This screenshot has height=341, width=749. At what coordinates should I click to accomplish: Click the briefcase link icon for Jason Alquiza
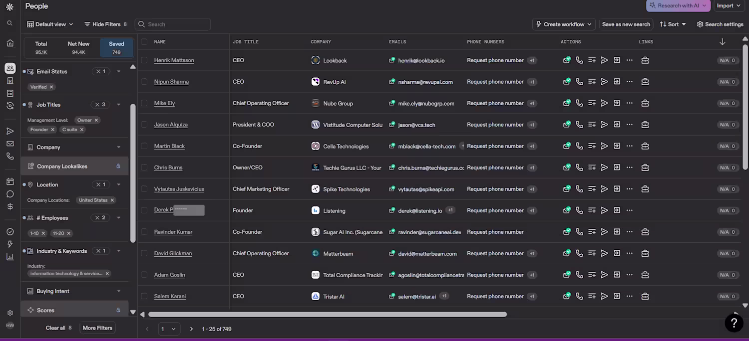[x=645, y=125]
